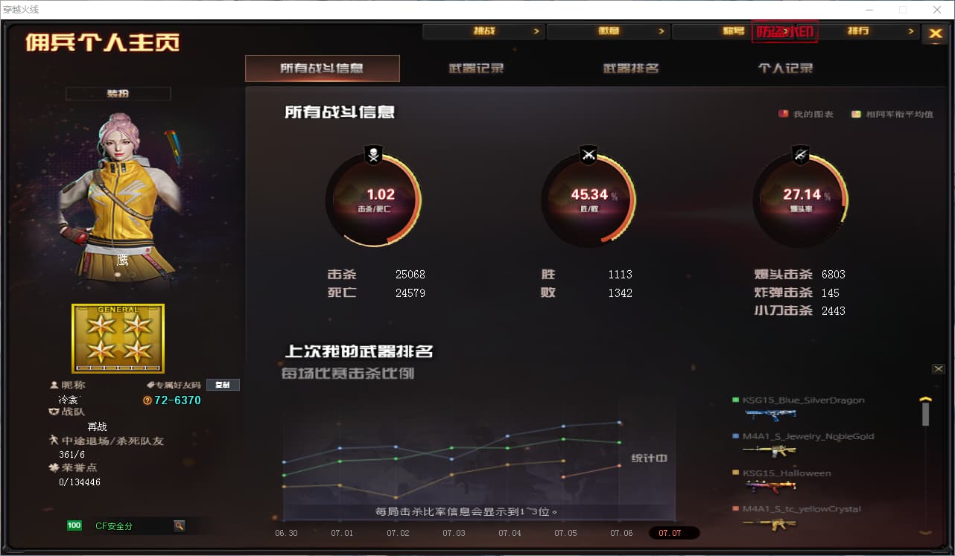Click the weapon list scroll-up arrow
The image size is (955, 556).
[926, 398]
